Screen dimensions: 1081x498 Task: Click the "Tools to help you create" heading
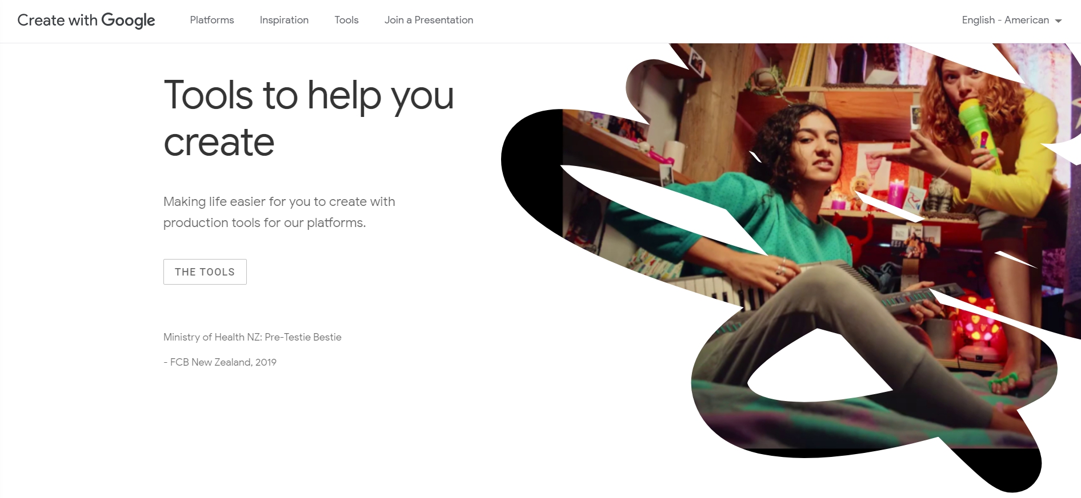tap(309, 118)
